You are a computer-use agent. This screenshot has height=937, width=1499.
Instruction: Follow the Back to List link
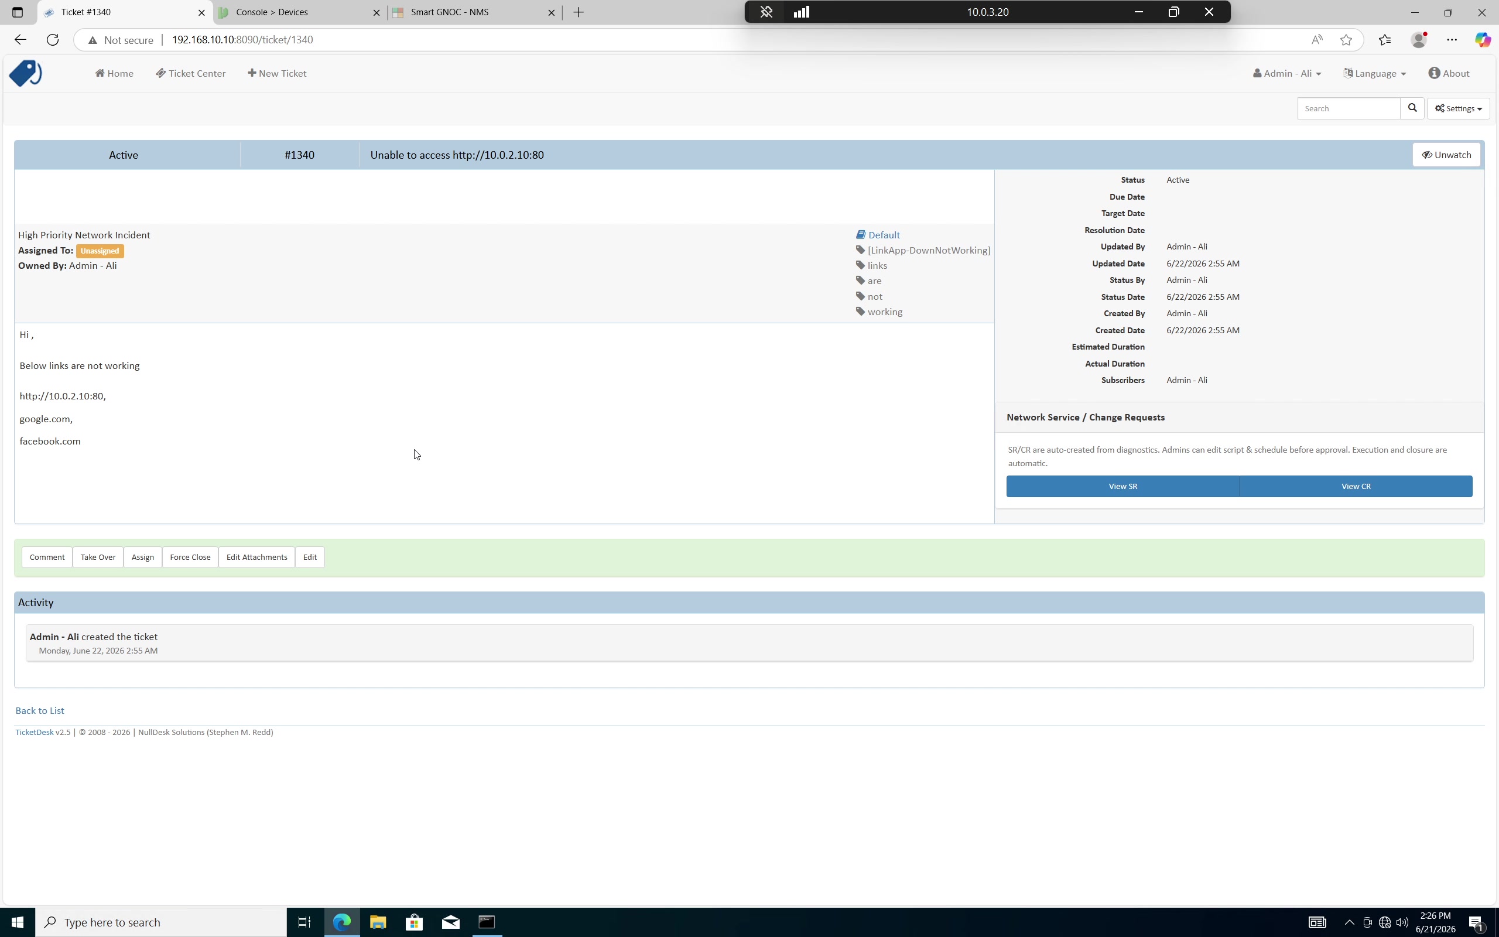click(40, 711)
